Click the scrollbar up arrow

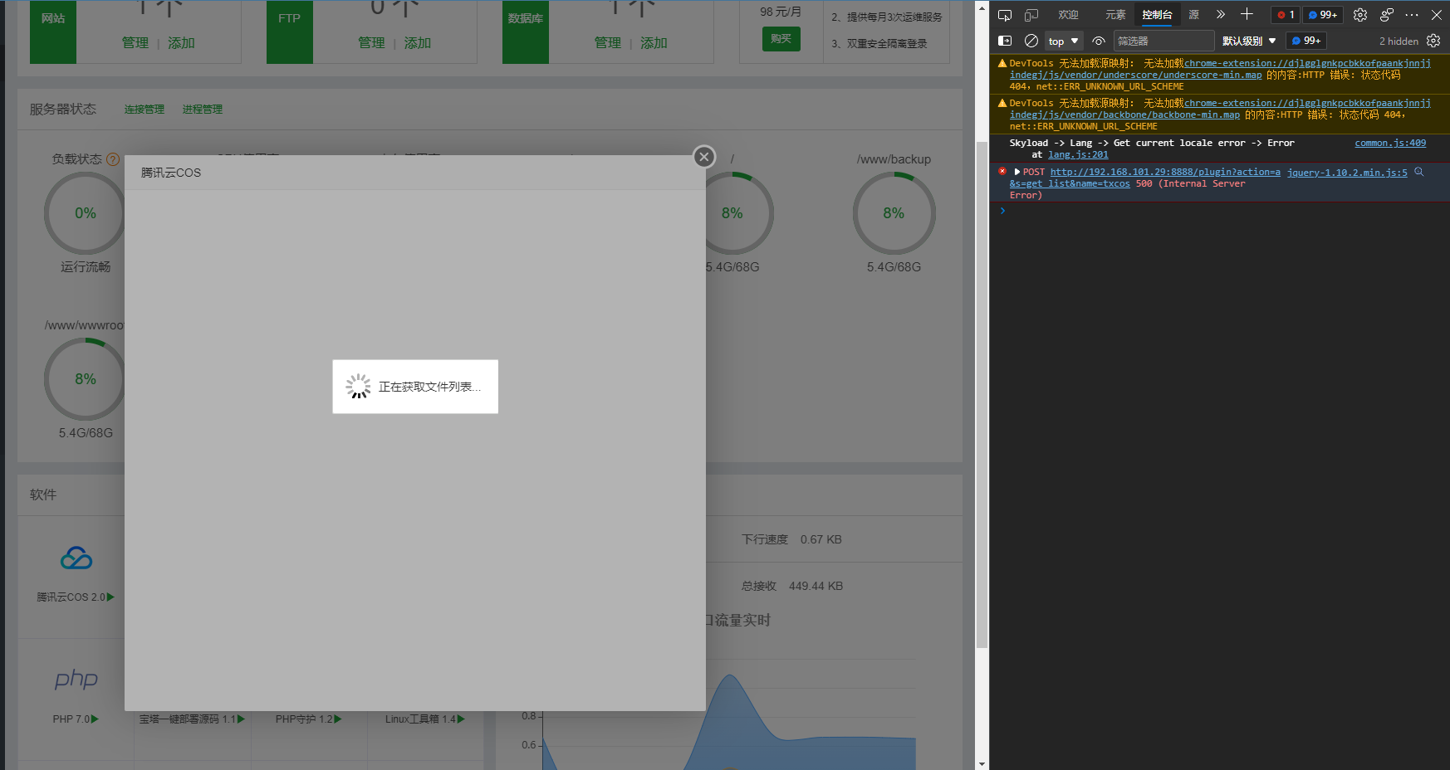tap(982, 7)
